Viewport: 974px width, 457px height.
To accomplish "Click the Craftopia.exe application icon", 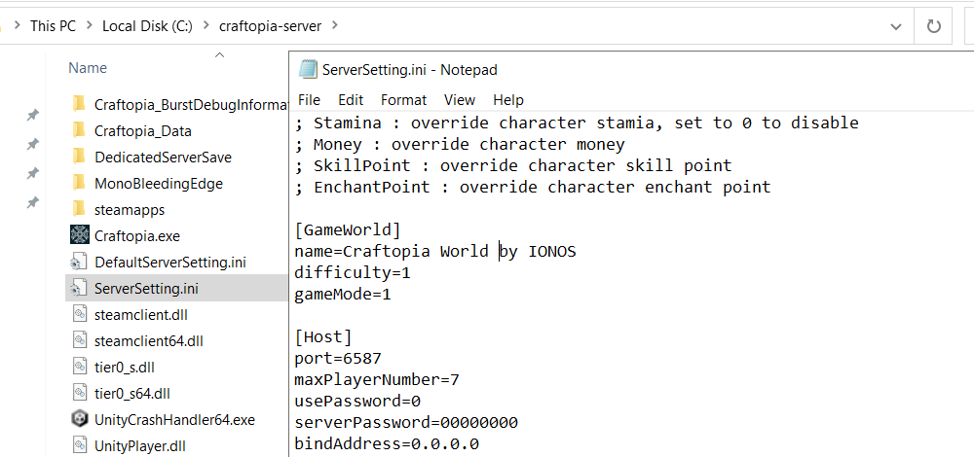I will click(80, 235).
